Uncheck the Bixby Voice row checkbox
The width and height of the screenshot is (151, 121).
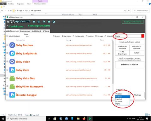tap(7, 70)
